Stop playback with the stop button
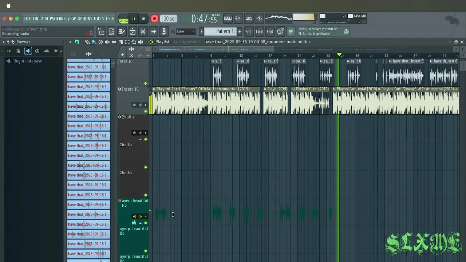Viewport: 466px width, 262px height. pos(143,19)
